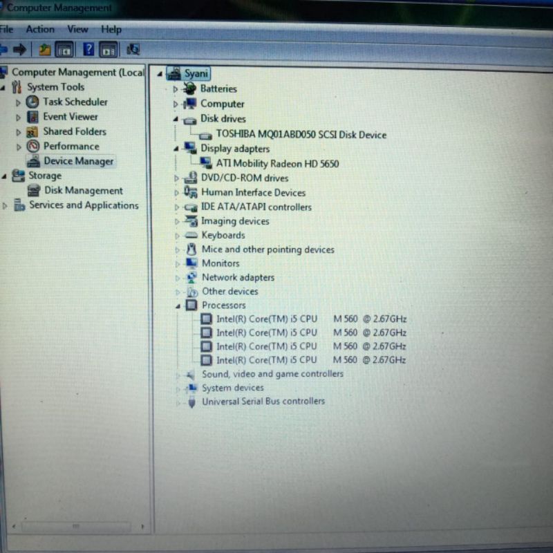Click first Intel Core i5 CPU icon
This screenshot has height=553, width=553.
click(x=206, y=319)
